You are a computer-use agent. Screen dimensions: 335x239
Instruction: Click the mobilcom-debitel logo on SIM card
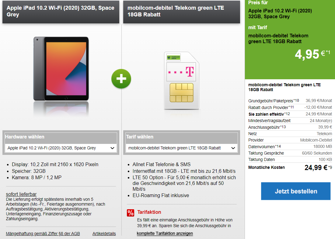tap(174, 57)
